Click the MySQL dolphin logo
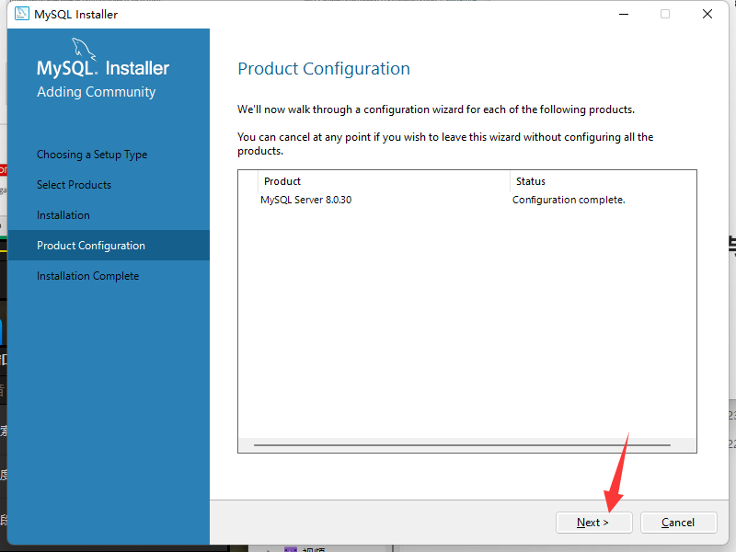The width and height of the screenshot is (736, 552). pos(84,50)
